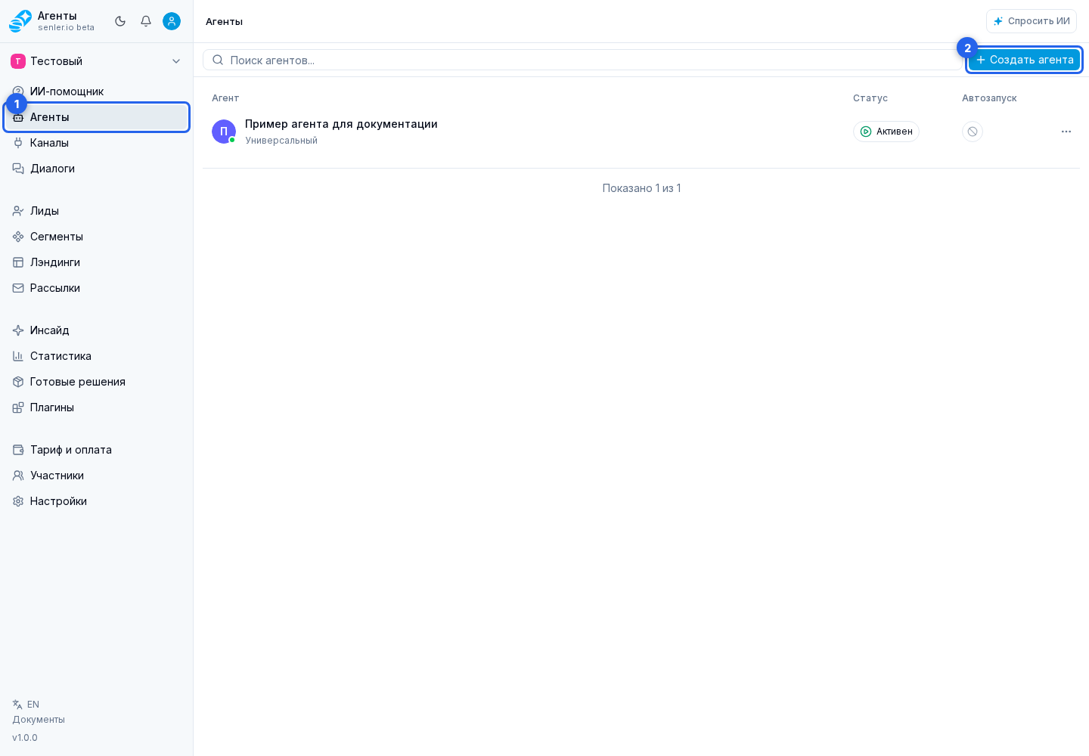The image size is (1089, 756).
Task: Open ИИ-помощник section
Action: [x=97, y=91]
